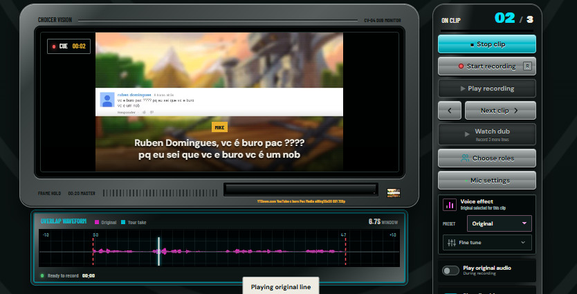Click the MIKE speaker label
Image resolution: width=577 pixels, height=294 pixels.
(220, 127)
